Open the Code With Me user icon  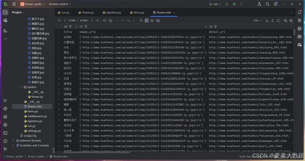point(259,4)
